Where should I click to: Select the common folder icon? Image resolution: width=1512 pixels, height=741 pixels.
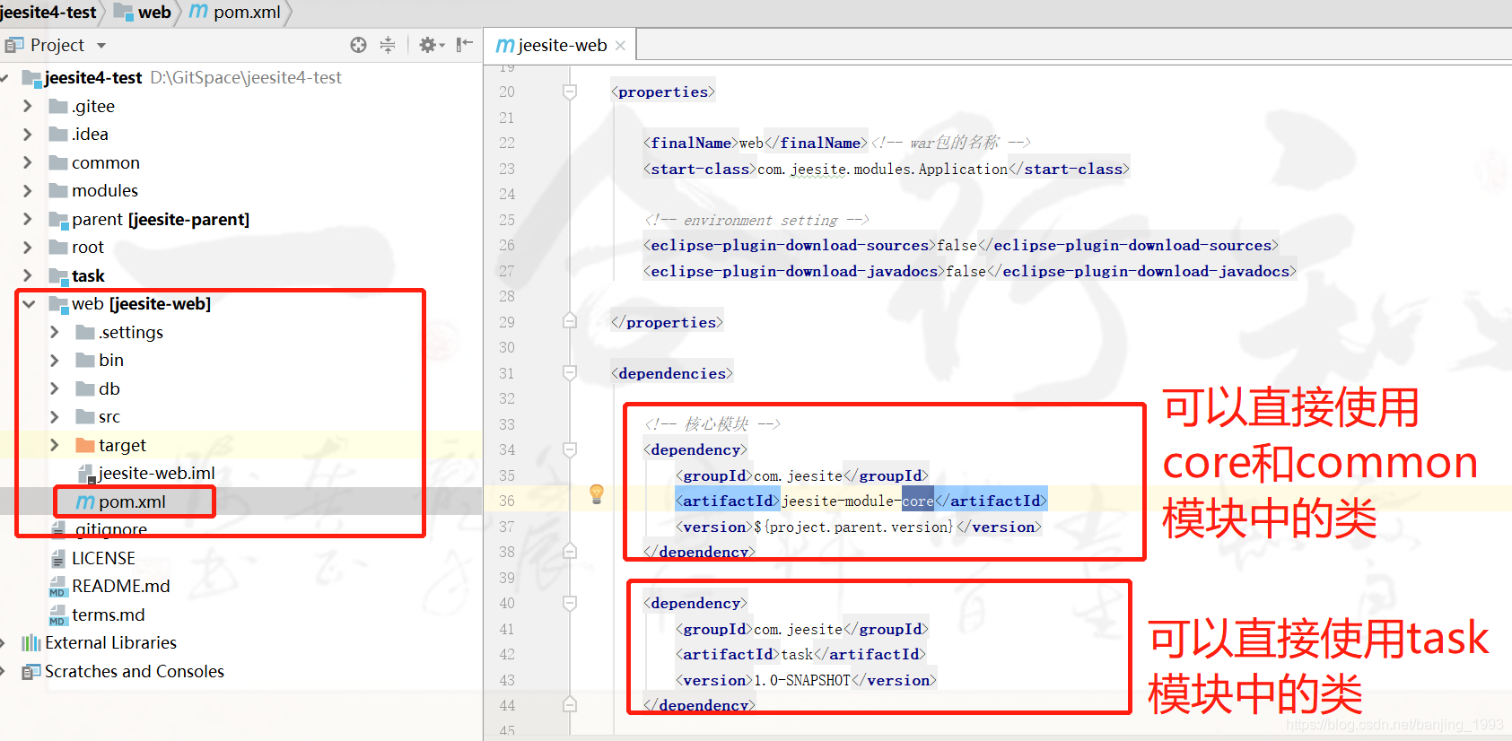58,162
